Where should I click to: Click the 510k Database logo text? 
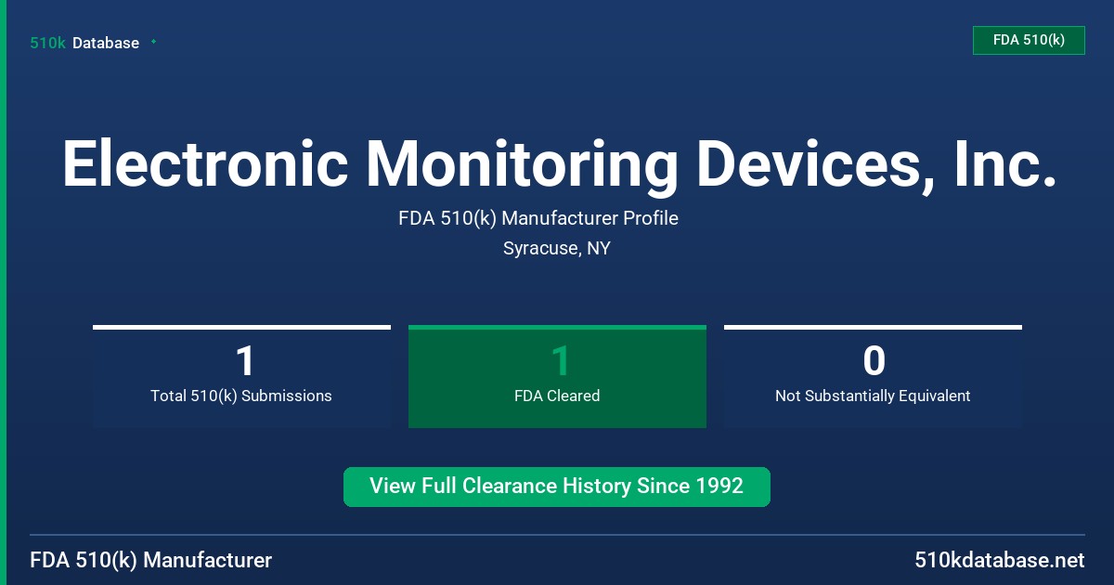coord(84,43)
